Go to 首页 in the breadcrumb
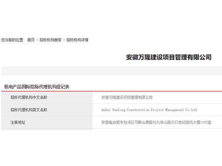 [31, 40]
